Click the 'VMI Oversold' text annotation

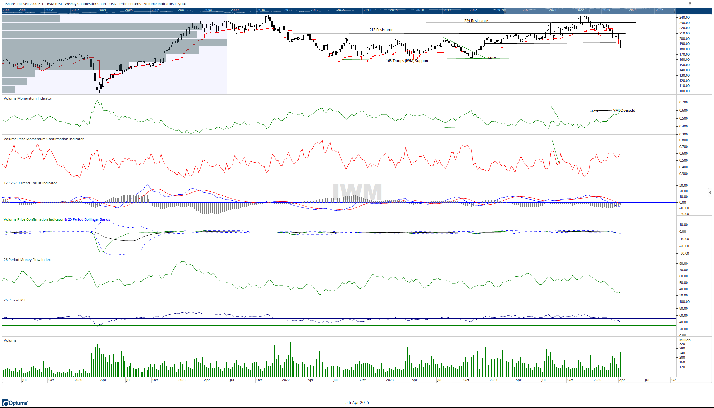(x=624, y=110)
